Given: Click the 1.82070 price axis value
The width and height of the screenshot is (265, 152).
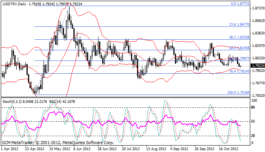Looking at the screenshot, I should [x=258, y=46].
